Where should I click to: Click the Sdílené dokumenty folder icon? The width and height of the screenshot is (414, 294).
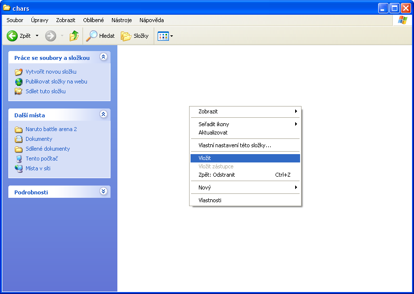click(x=19, y=149)
